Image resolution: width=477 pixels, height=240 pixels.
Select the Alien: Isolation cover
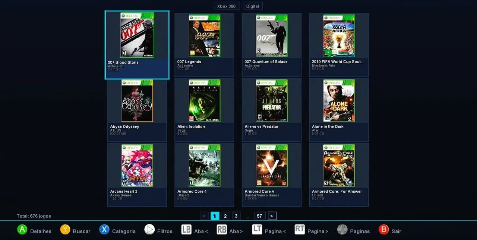[x=205, y=101]
